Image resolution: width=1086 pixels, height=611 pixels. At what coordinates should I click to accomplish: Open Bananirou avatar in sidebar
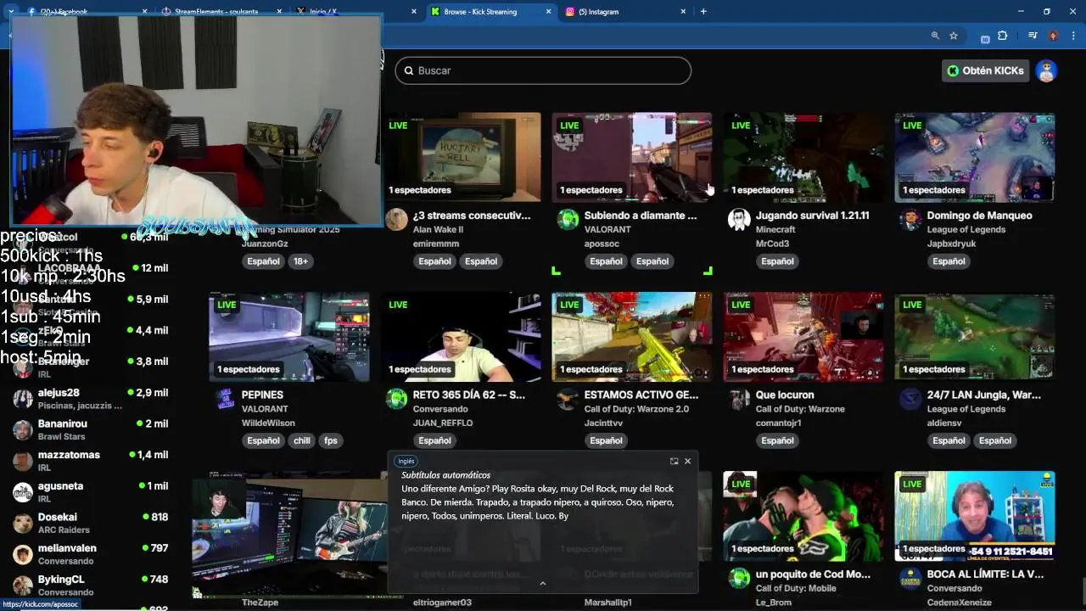(23, 429)
